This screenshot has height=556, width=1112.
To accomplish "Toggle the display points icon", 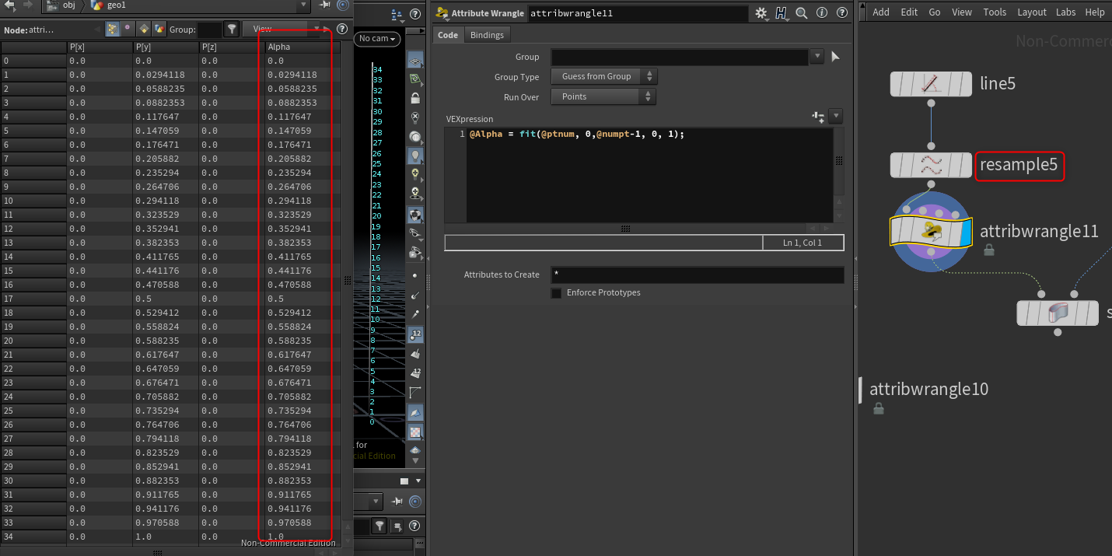I will pyautogui.click(x=414, y=276).
